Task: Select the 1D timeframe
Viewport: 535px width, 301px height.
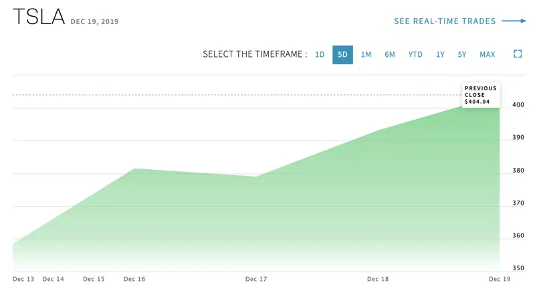Action: pyautogui.click(x=320, y=55)
